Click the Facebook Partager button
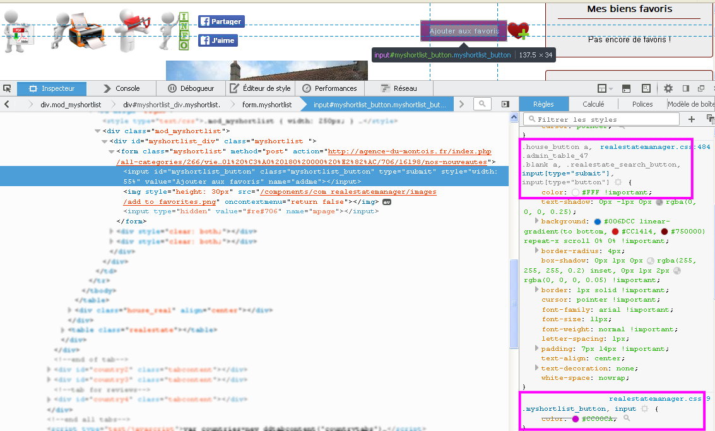This screenshot has height=431, width=715. [221, 21]
